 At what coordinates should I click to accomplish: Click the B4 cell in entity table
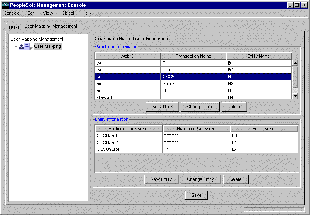[264, 149]
